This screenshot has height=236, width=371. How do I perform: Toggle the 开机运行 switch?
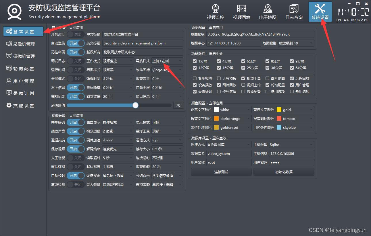[76, 34]
